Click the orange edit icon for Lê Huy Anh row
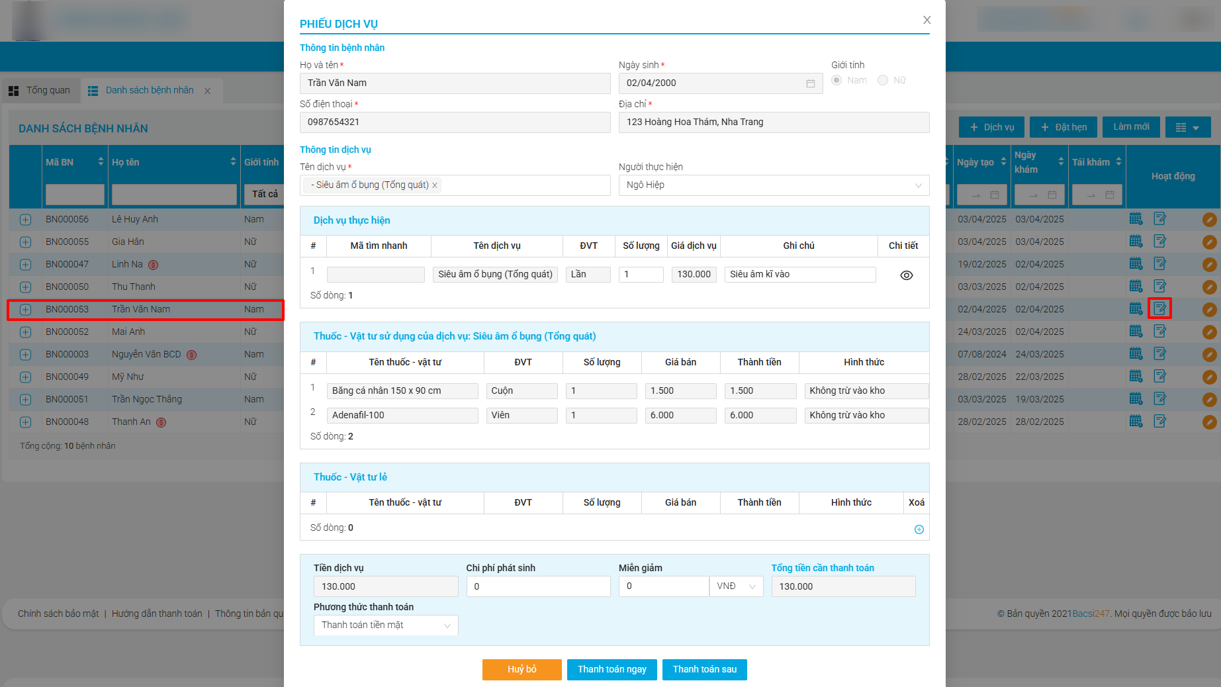 click(x=1209, y=220)
